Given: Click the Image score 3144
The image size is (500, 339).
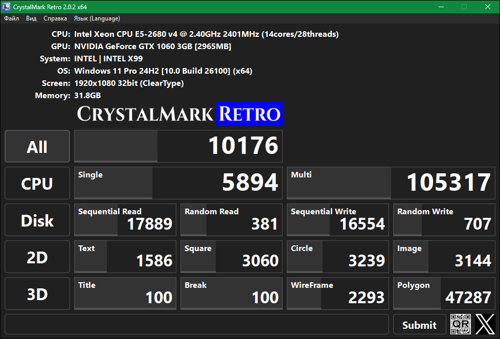Looking at the screenshot, I should [x=444, y=257].
